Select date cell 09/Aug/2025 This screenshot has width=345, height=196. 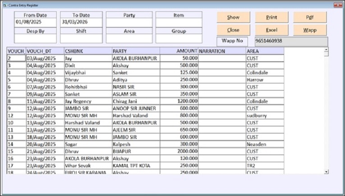(45, 94)
